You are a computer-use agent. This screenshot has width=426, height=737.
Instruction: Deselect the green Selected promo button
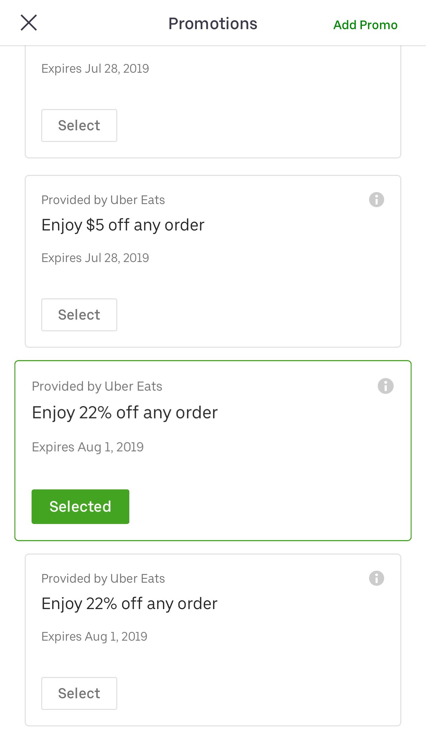click(80, 507)
